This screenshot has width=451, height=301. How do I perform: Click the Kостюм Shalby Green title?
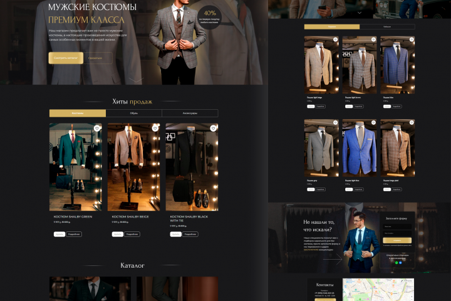point(73,216)
